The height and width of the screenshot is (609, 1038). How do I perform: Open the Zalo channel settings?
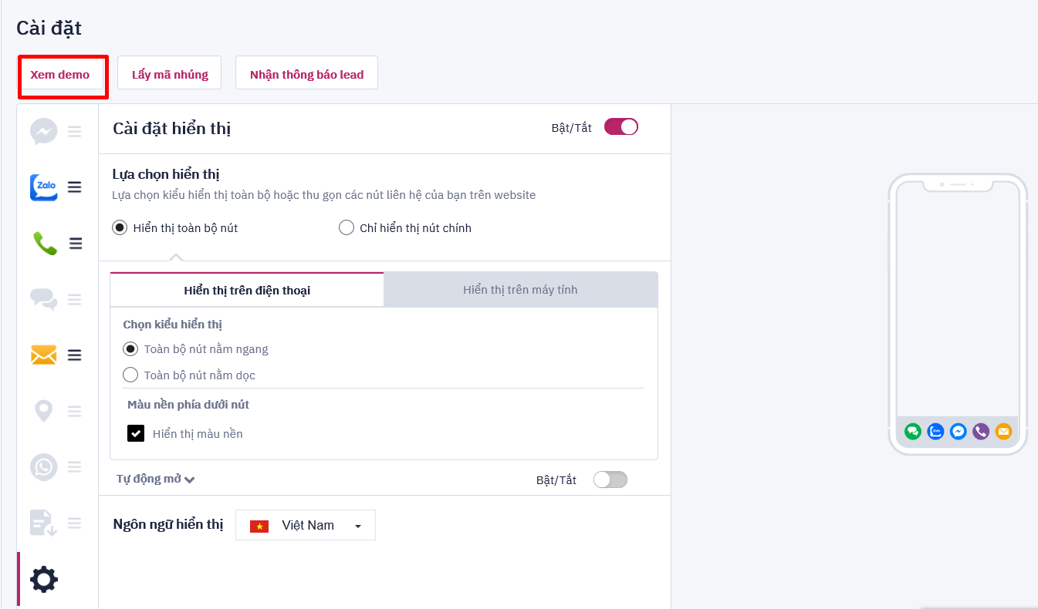[43, 187]
